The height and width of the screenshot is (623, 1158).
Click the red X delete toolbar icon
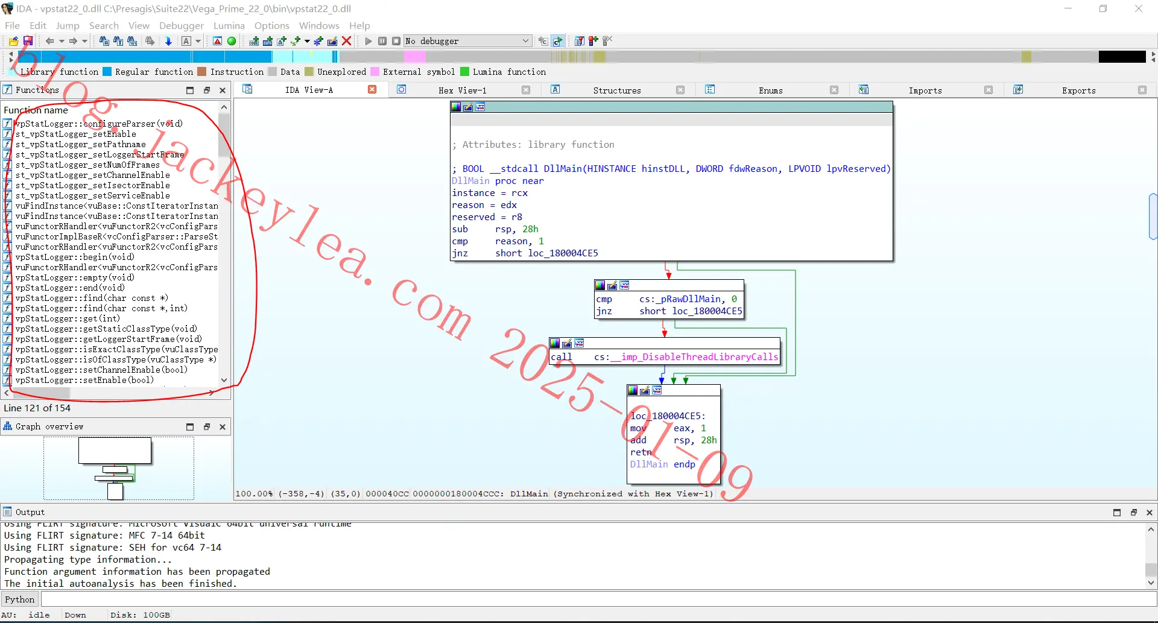(x=347, y=41)
